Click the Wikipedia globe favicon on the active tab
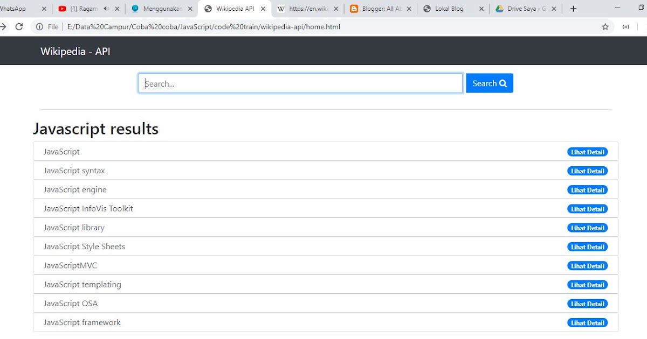The width and height of the screenshot is (647, 339). coord(208,9)
